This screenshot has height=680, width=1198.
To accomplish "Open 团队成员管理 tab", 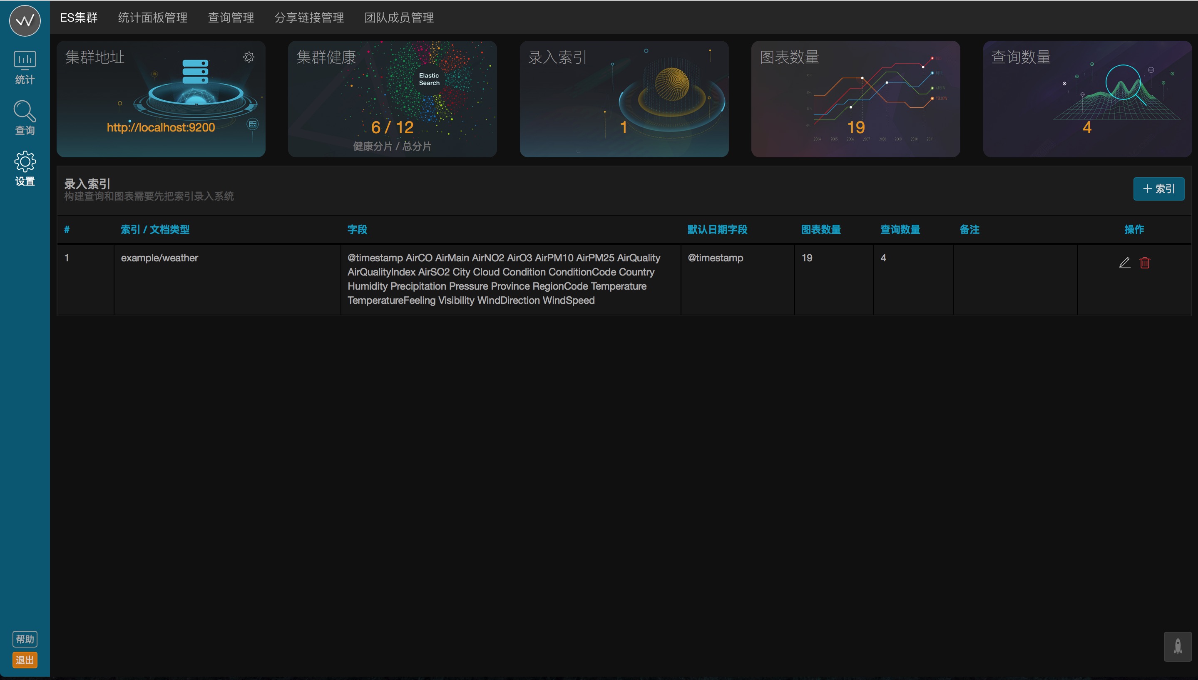I will (x=399, y=18).
